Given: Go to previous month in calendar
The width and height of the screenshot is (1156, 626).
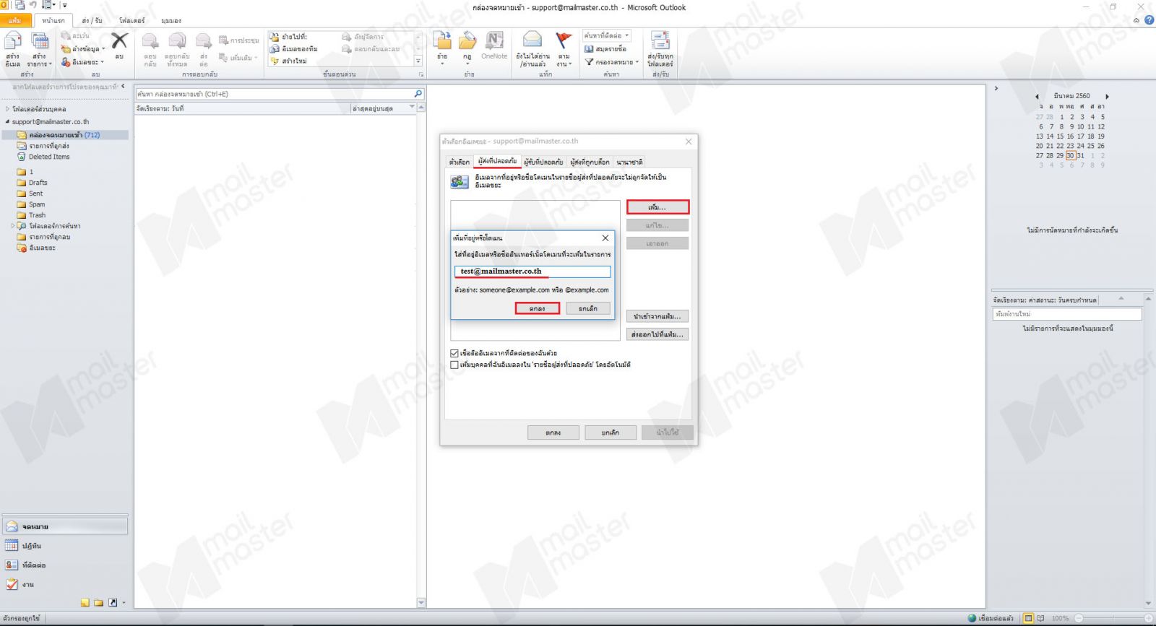Looking at the screenshot, I should pos(1037,96).
